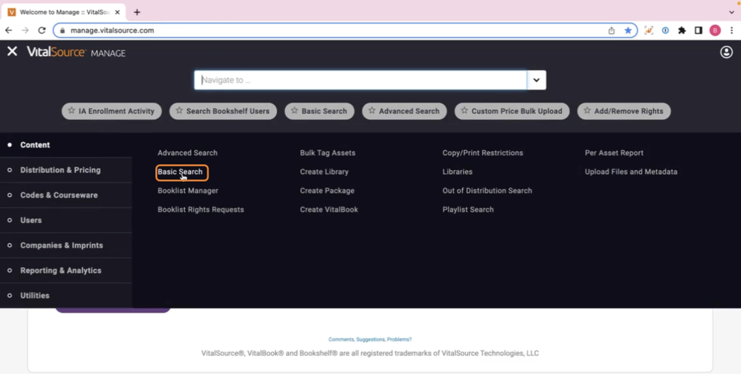Select the Codes & Courseware category
Image resolution: width=741 pixels, height=374 pixels.
tap(66, 195)
